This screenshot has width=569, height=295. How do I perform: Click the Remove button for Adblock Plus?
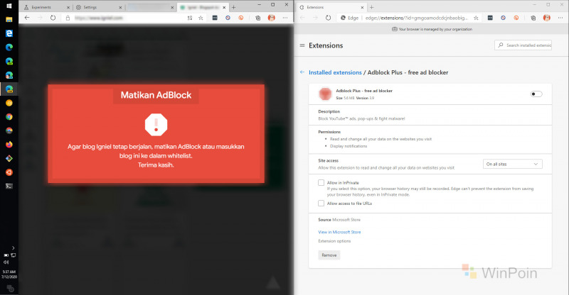(x=329, y=255)
